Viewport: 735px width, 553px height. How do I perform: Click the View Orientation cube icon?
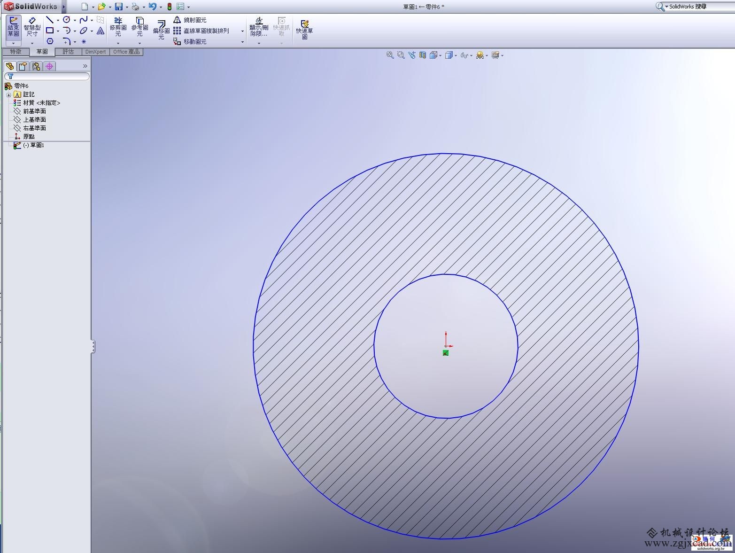coord(433,55)
